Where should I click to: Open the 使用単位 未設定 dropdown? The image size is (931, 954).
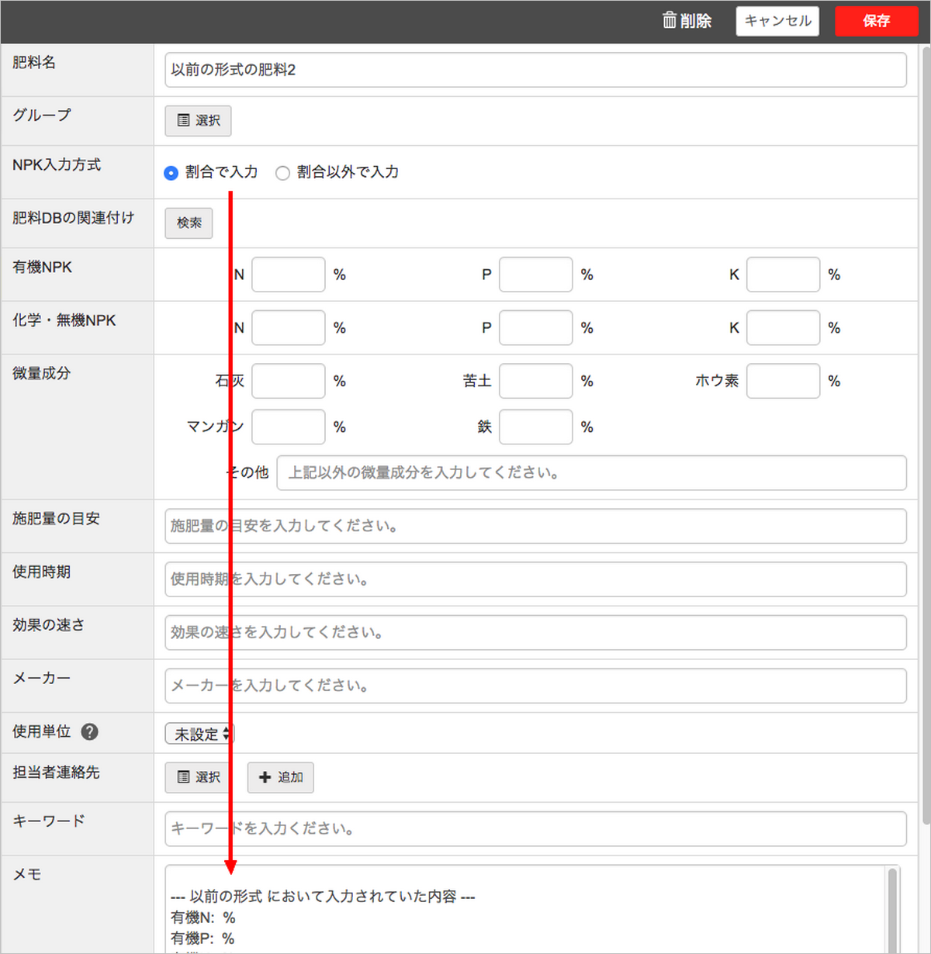[x=199, y=734]
